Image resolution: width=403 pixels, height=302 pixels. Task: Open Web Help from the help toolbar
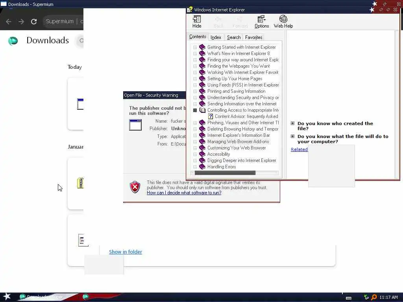click(x=283, y=22)
